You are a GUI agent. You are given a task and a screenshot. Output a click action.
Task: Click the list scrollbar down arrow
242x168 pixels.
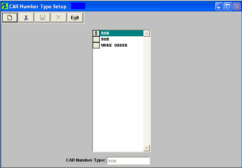[146, 148]
